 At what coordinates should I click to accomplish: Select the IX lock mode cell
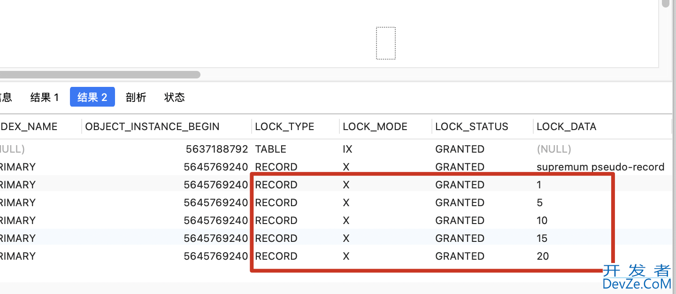pos(348,149)
